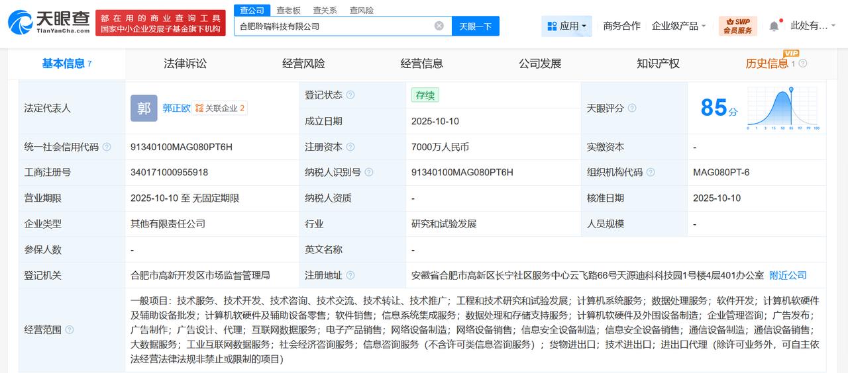The image size is (848, 373).
Task: Open the 此处有… user dropdown
Action: 814,26
